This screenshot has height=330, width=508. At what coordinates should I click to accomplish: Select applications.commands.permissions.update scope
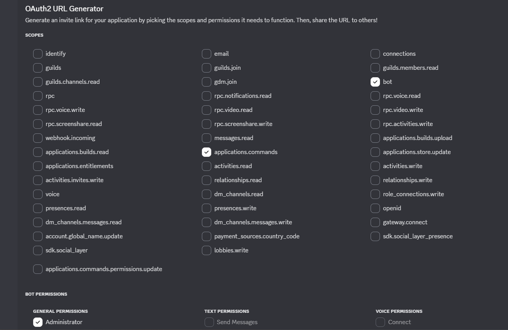pyautogui.click(x=38, y=269)
